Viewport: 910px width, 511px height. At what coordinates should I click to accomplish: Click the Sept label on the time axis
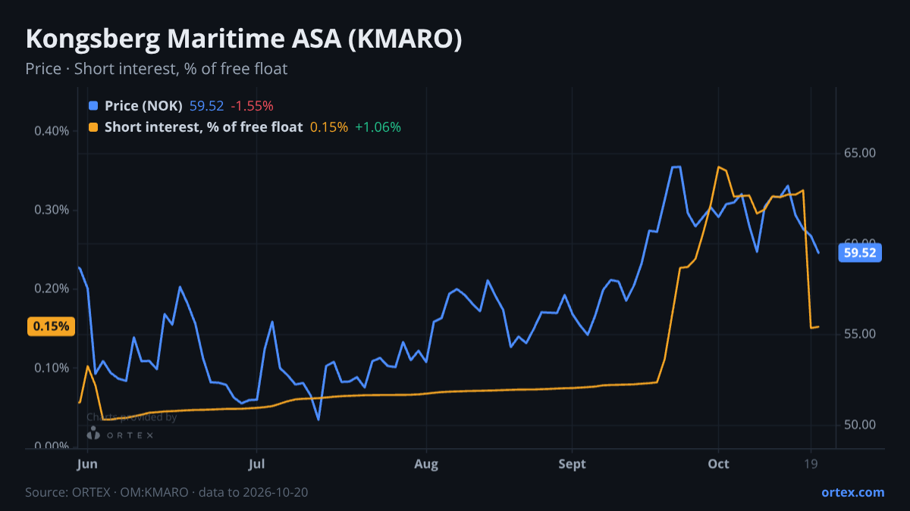click(573, 464)
